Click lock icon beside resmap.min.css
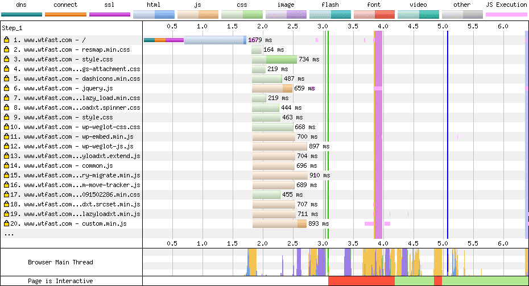 point(6,50)
